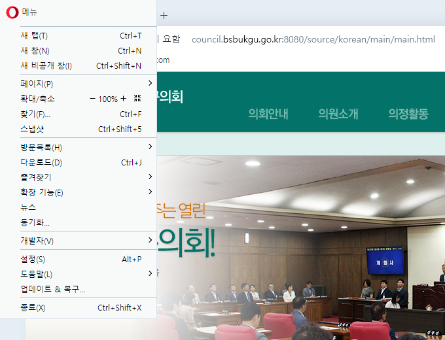Select 새 탭(T) menu entry
Viewport: 445px width, 340px height.
[x=81, y=36]
